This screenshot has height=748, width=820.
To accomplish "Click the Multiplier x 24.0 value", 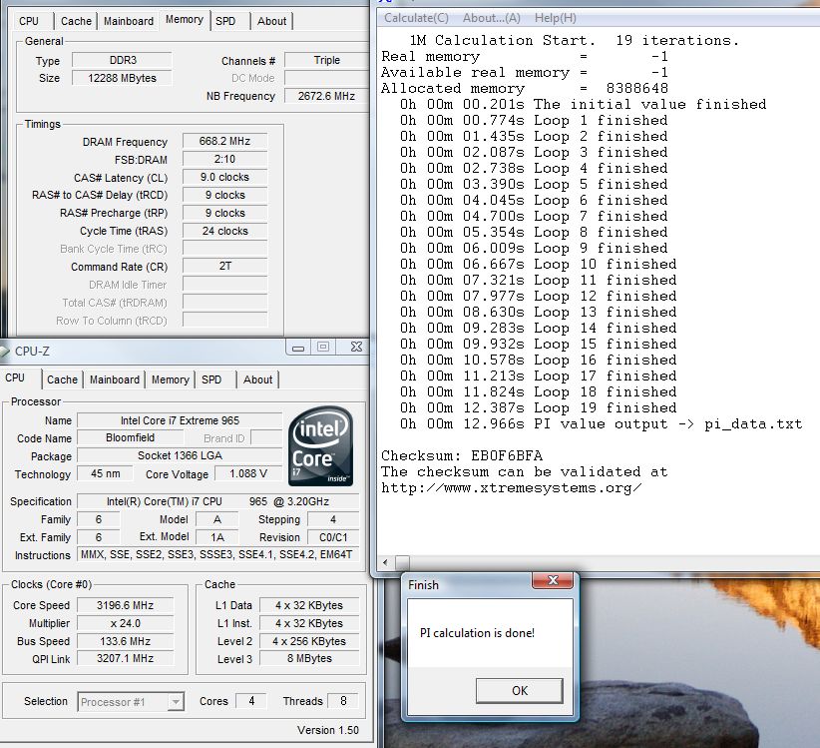I will [125, 623].
